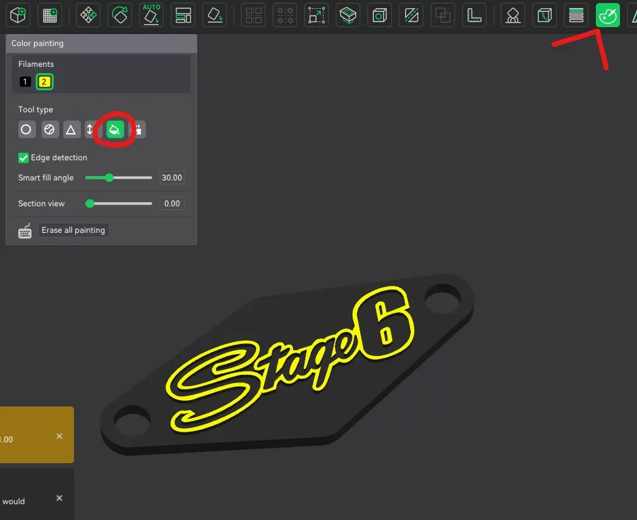Close the yellow notification ending with .00

[59, 436]
